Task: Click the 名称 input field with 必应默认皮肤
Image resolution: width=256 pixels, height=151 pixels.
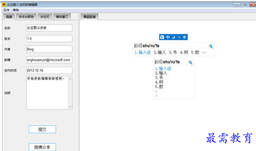Action: tap(49, 28)
